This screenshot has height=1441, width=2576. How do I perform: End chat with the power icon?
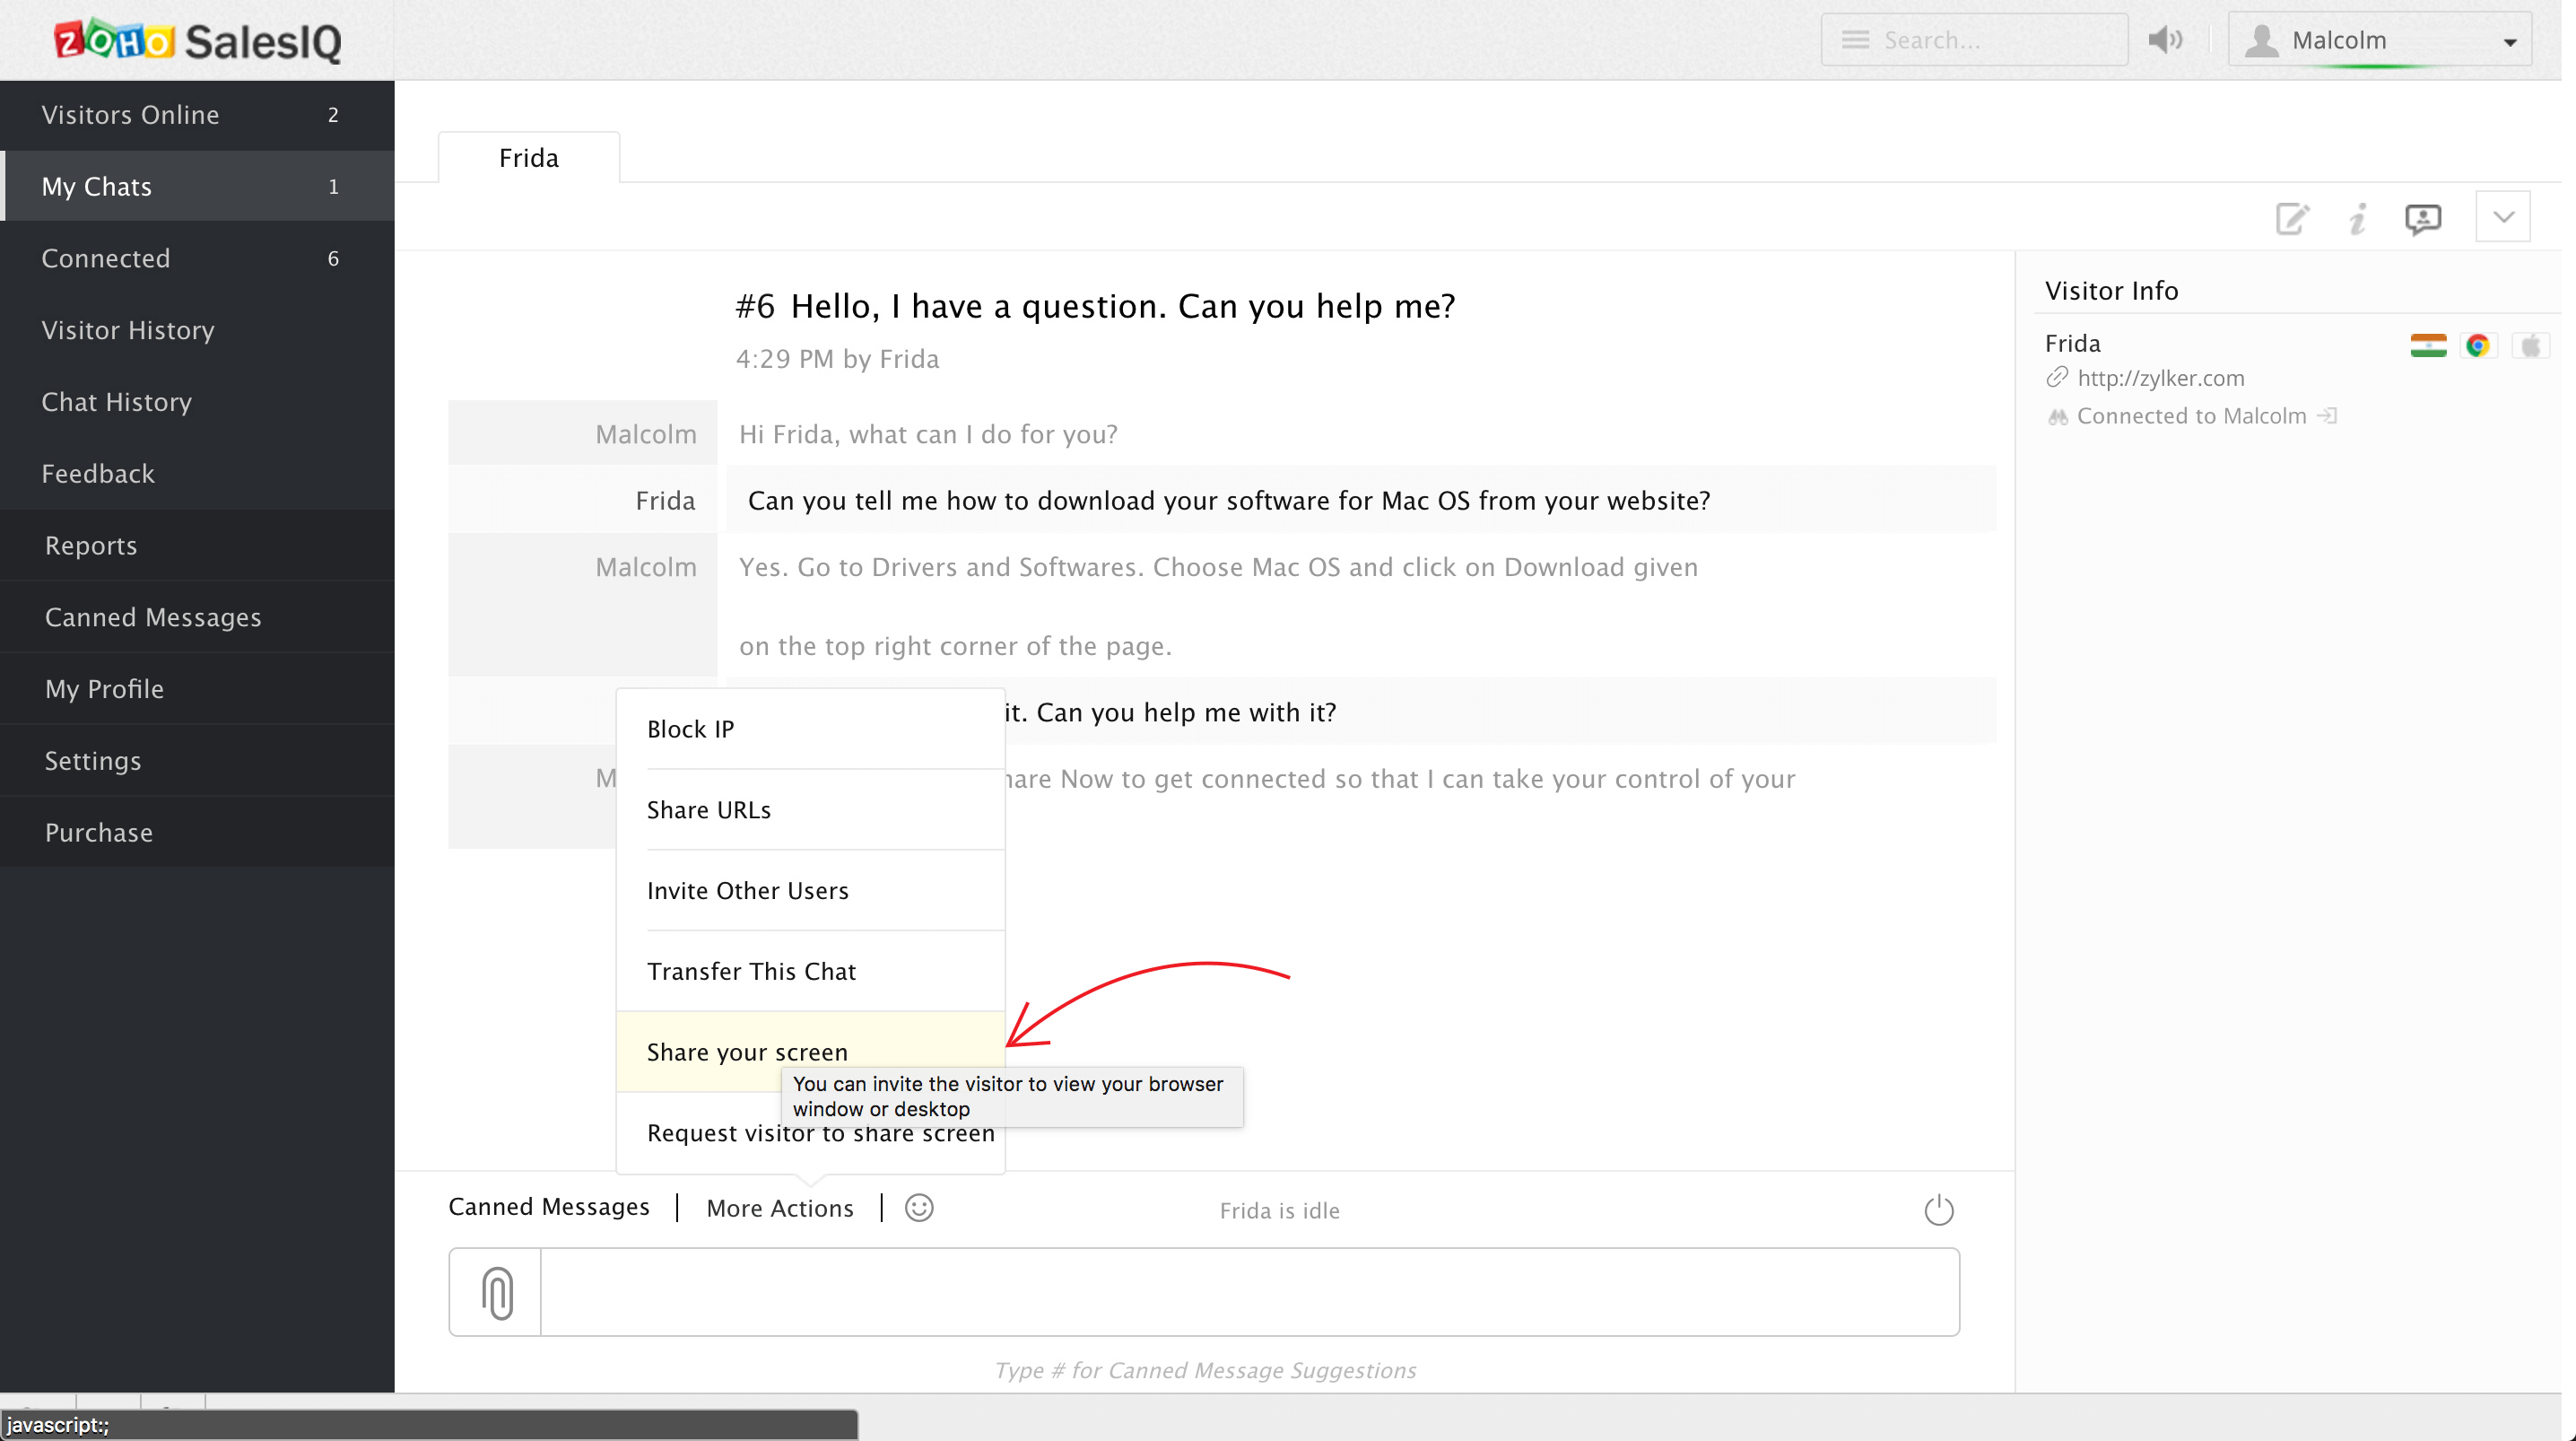click(1938, 1210)
